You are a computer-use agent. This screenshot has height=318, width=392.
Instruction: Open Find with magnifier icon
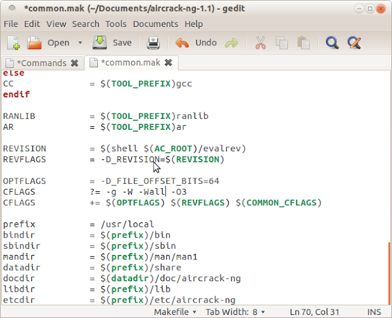[x=332, y=43]
